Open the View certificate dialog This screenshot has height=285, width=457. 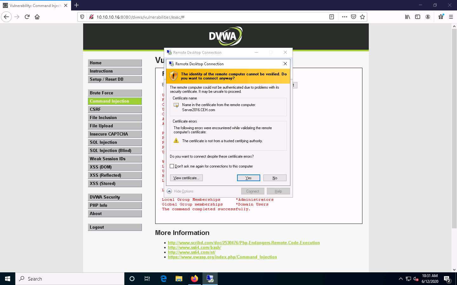pyautogui.click(x=186, y=178)
